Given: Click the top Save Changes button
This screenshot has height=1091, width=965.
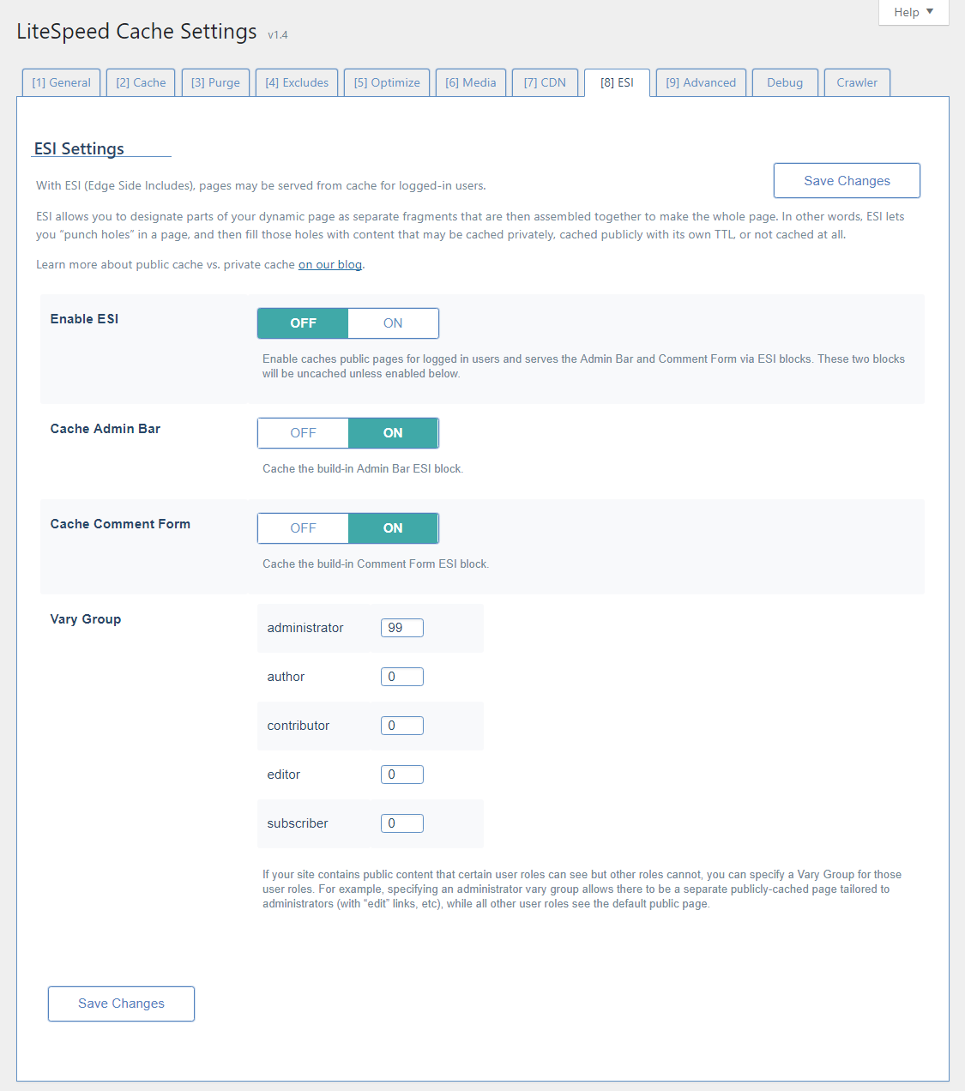Looking at the screenshot, I should pyautogui.click(x=847, y=181).
